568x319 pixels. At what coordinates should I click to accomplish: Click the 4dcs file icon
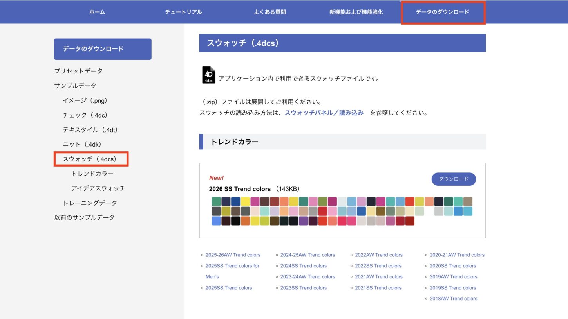pos(208,75)
